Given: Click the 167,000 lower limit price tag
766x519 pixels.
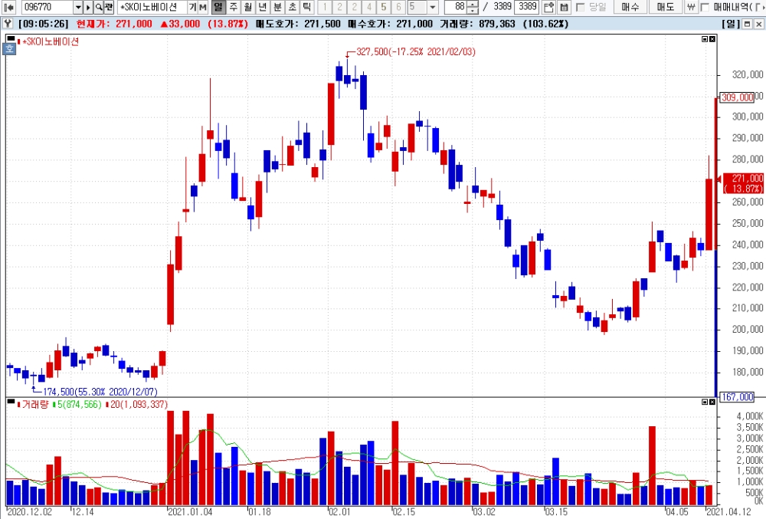Looking at the screenshot, I should click(737, 397).
